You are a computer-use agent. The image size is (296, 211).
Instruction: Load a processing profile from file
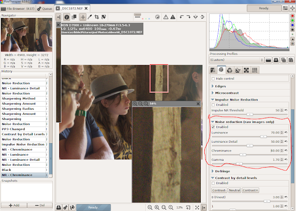point(268,60)
